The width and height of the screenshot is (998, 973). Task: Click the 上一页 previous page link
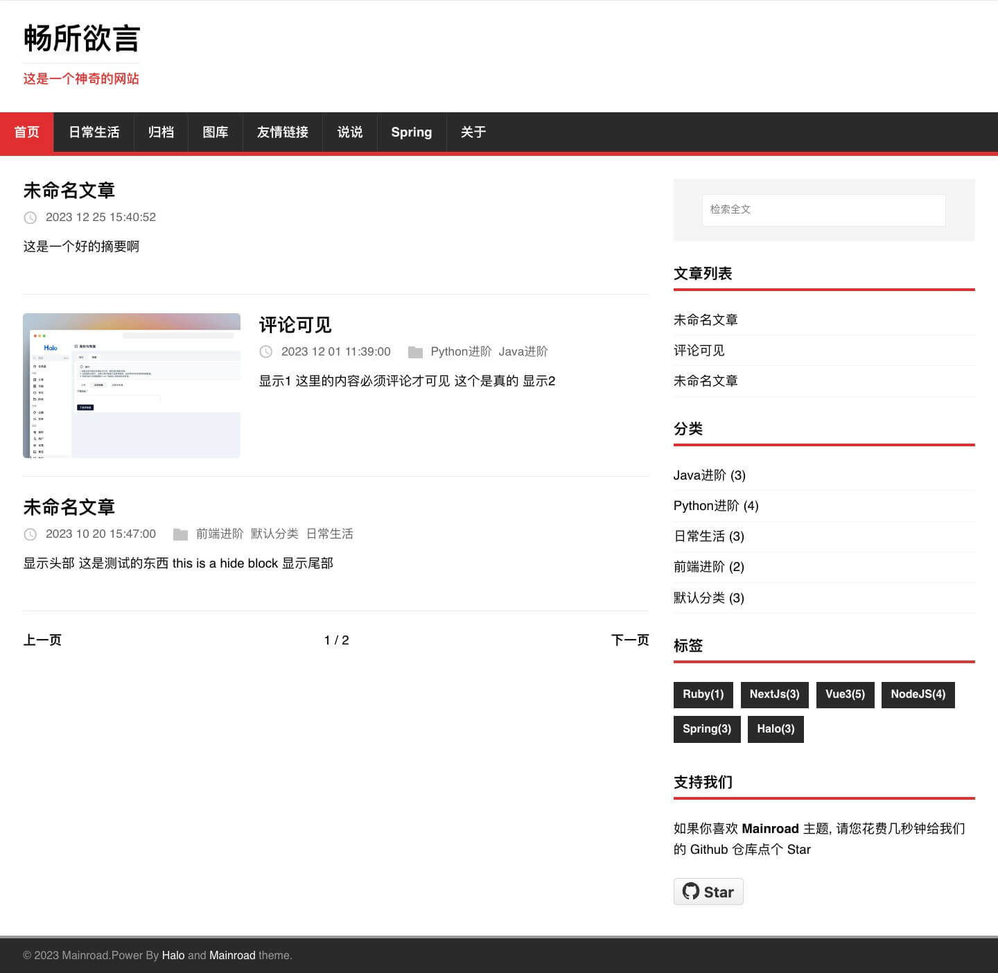tap(42, 640)
